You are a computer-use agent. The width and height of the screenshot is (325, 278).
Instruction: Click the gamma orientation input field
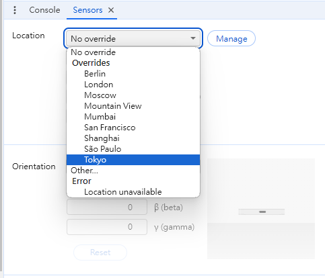pos(107,227)
